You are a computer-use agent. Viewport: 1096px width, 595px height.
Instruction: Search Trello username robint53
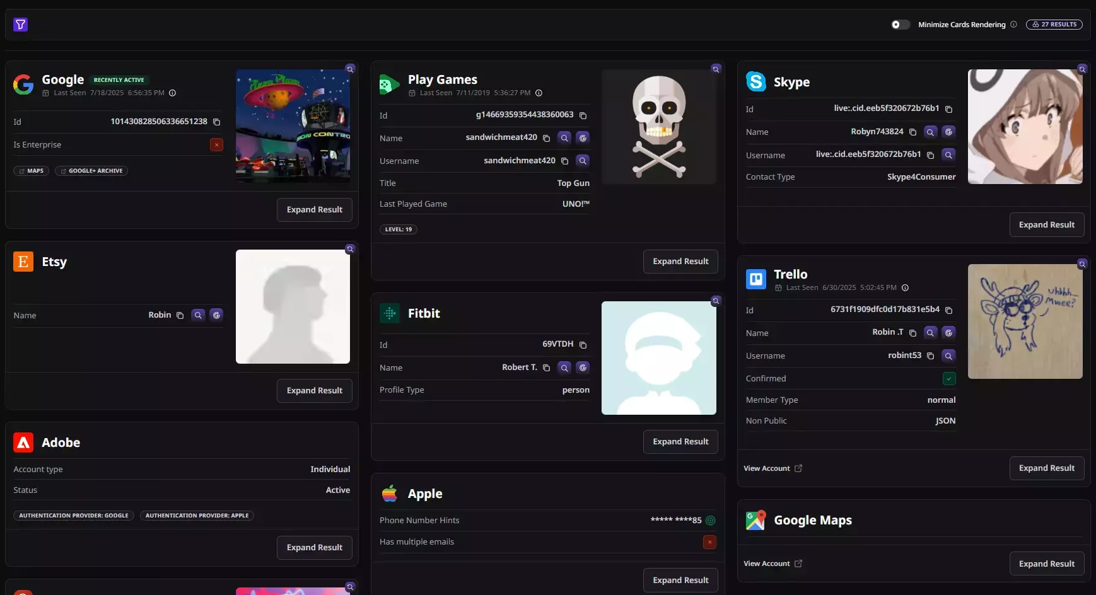pos(948,355)
